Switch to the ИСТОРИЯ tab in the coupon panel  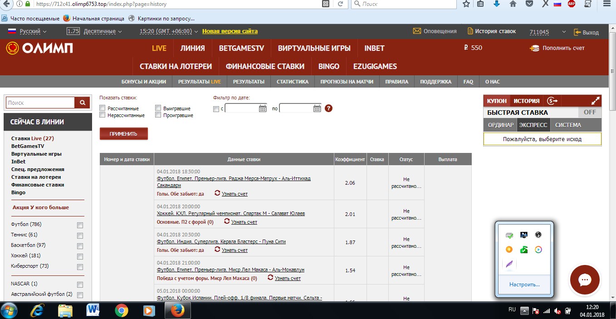[526, 101]
